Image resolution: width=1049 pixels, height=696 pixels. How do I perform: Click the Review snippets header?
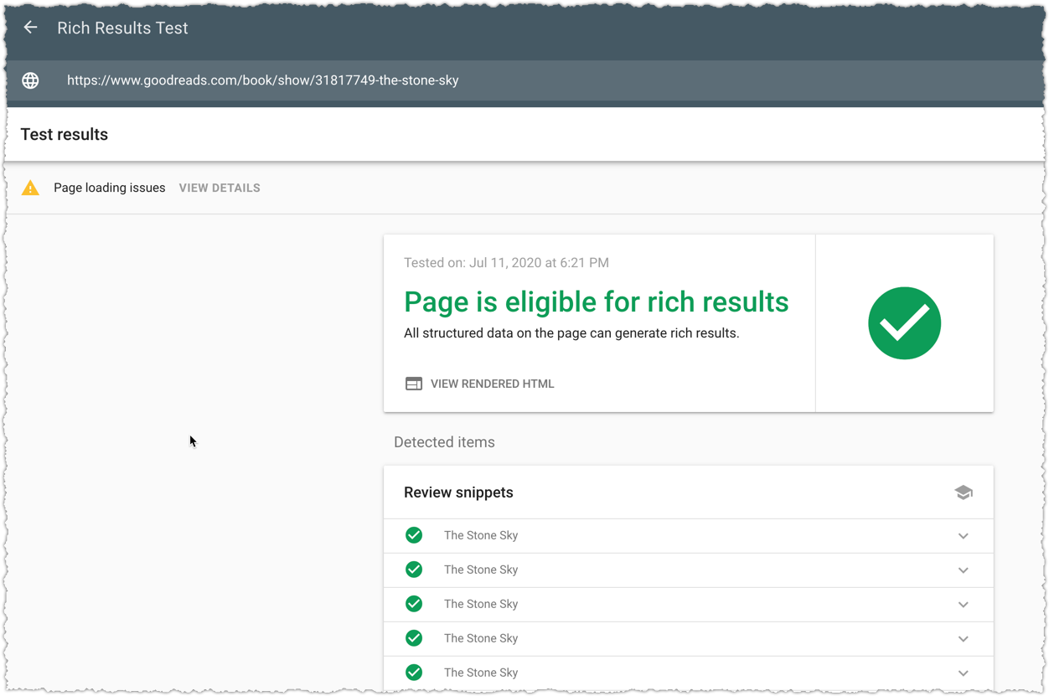pos(458,492)
